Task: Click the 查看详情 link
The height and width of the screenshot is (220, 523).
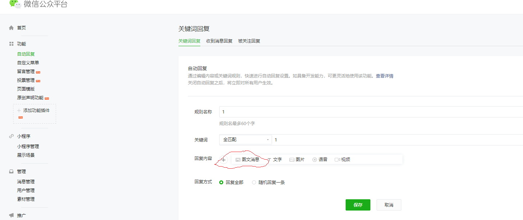Action: coord(385,76)
